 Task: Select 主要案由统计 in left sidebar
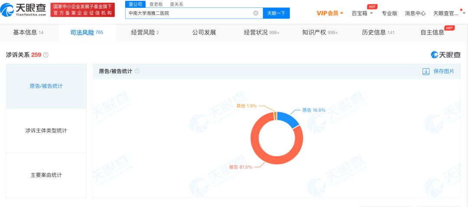46,175
